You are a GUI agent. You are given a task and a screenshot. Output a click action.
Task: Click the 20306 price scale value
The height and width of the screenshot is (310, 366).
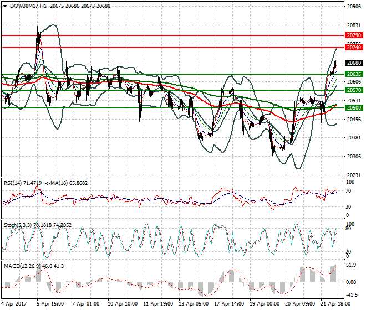tap(354, 157)
